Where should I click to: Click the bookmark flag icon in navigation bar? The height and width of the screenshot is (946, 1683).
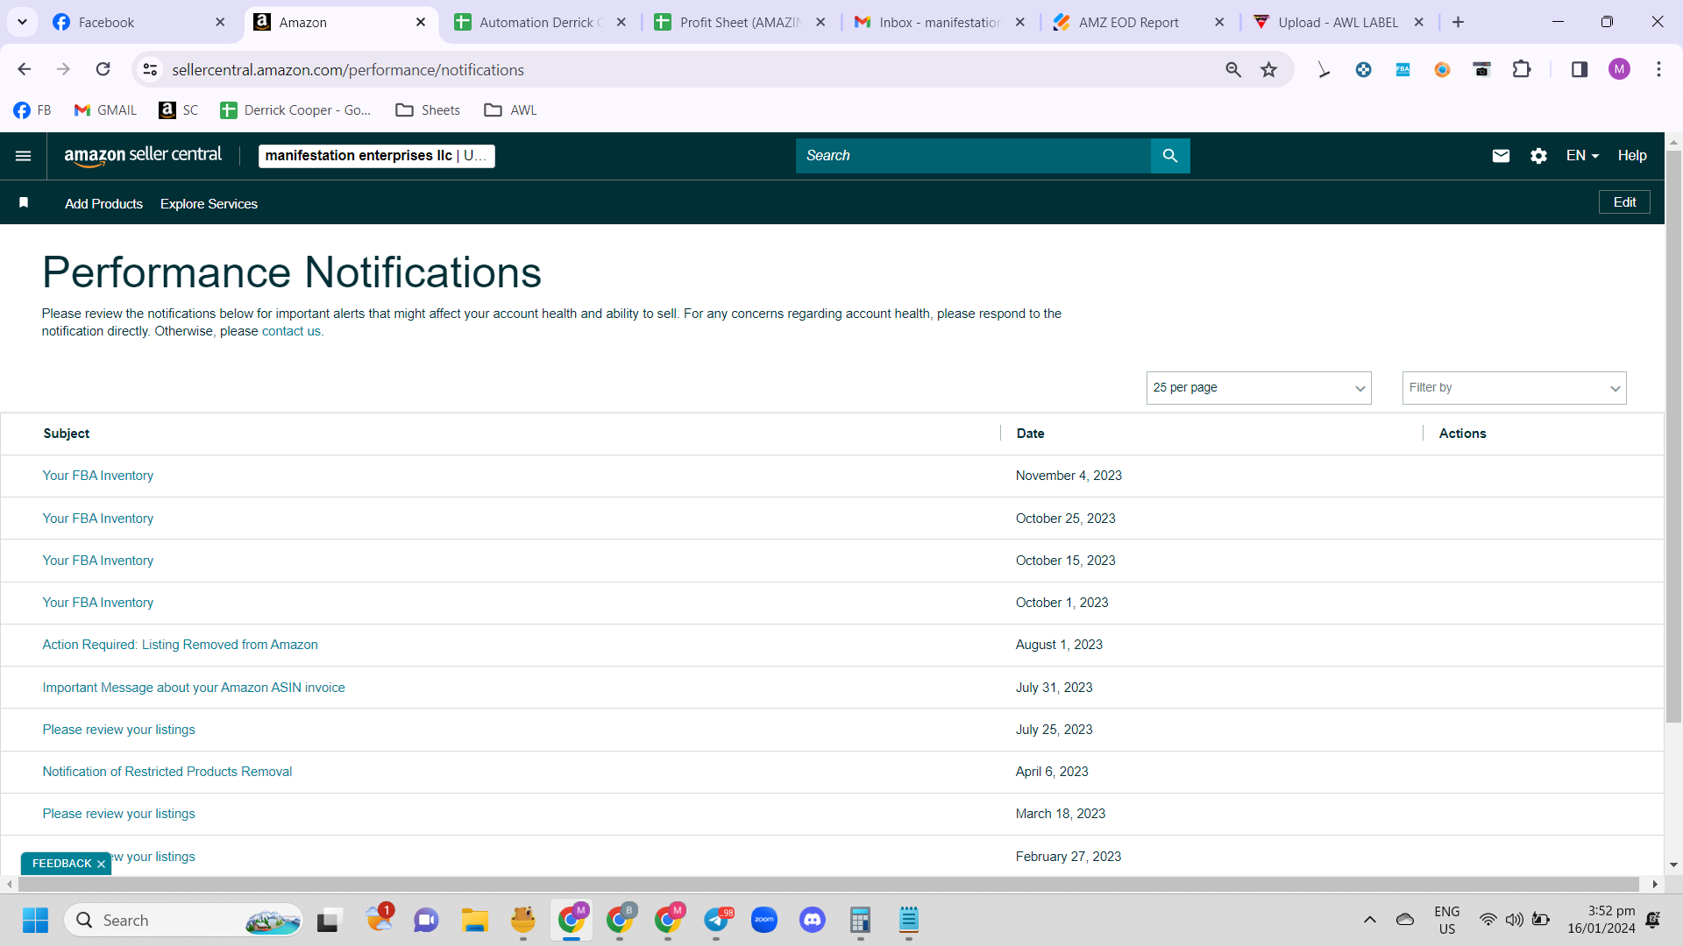point(24,203)
